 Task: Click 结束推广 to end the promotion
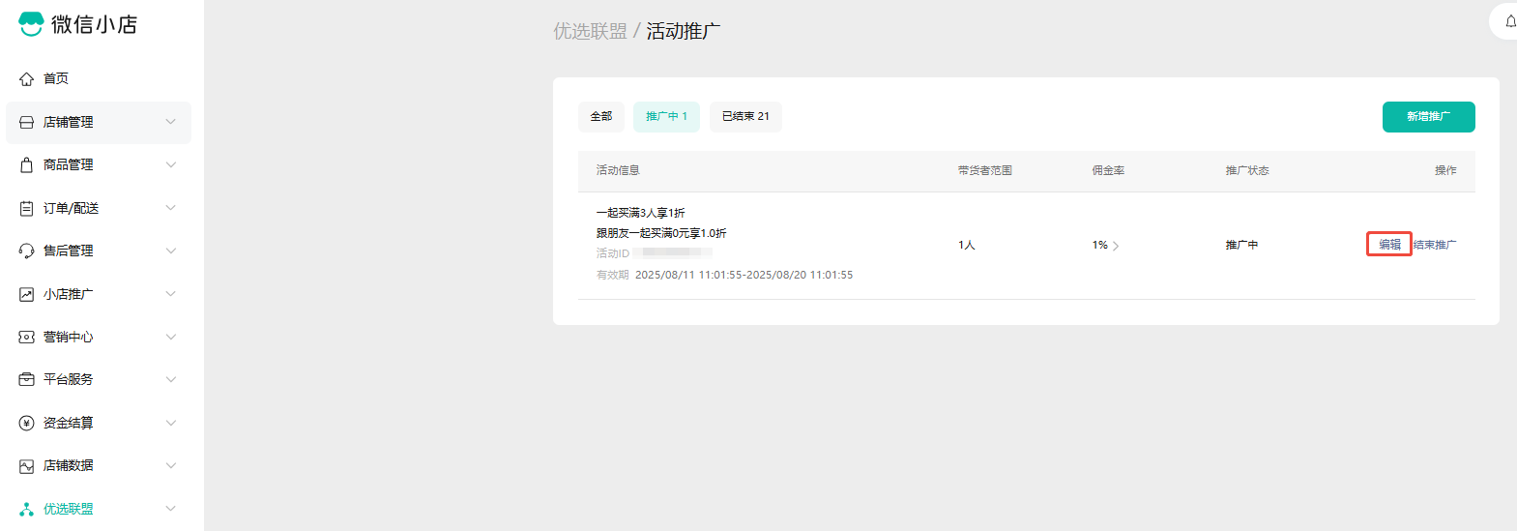point(1435,245)
